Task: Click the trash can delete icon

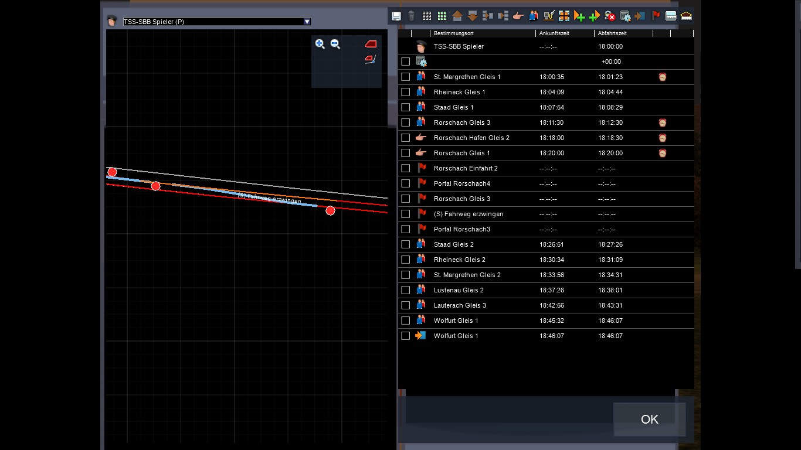Action: click(x=412, y=16)
